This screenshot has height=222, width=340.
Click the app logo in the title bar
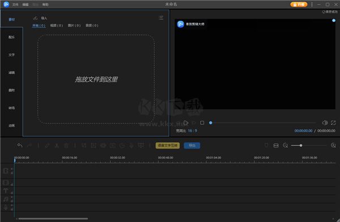point(6,5)
